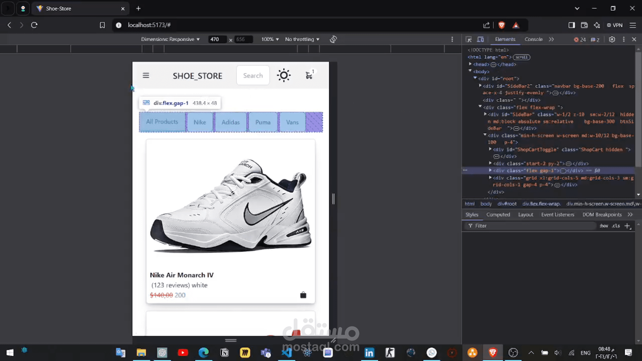The width and height of the screenshot is (642, 361).
Task: Open the No throttling dropdown
Action: 302,39
